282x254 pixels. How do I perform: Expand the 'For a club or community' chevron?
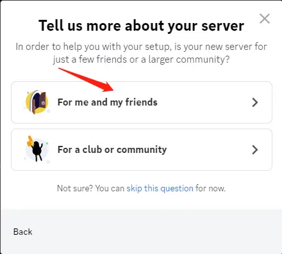click(255, 150)
